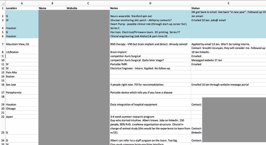Select 'Boston' location cell in row 14
Viewport: 266px width, 145px height.
[x=22, y=76]
